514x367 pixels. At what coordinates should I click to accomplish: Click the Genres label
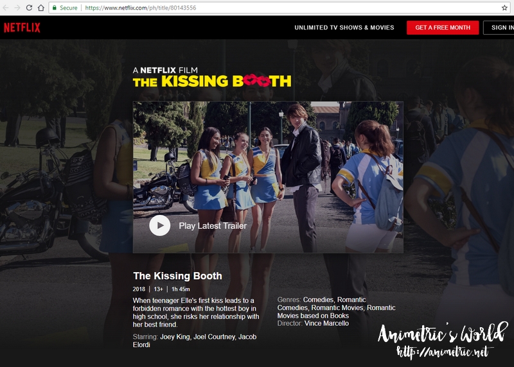pyautogui.click(x=289, y=300)
